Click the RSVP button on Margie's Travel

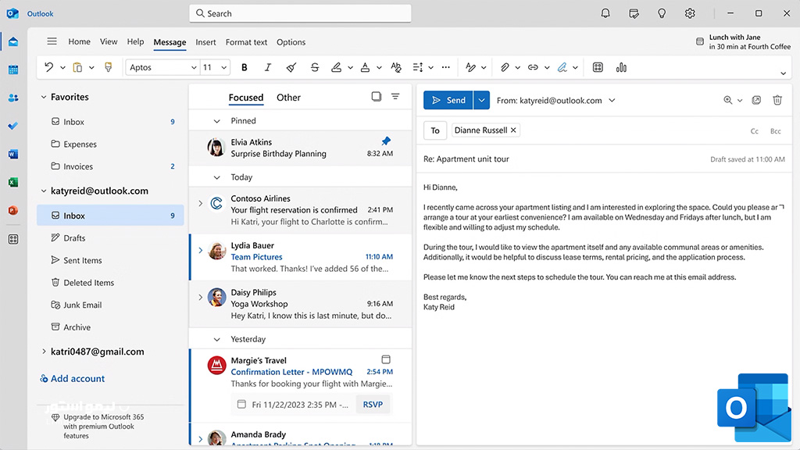click(x=373, y=404)
